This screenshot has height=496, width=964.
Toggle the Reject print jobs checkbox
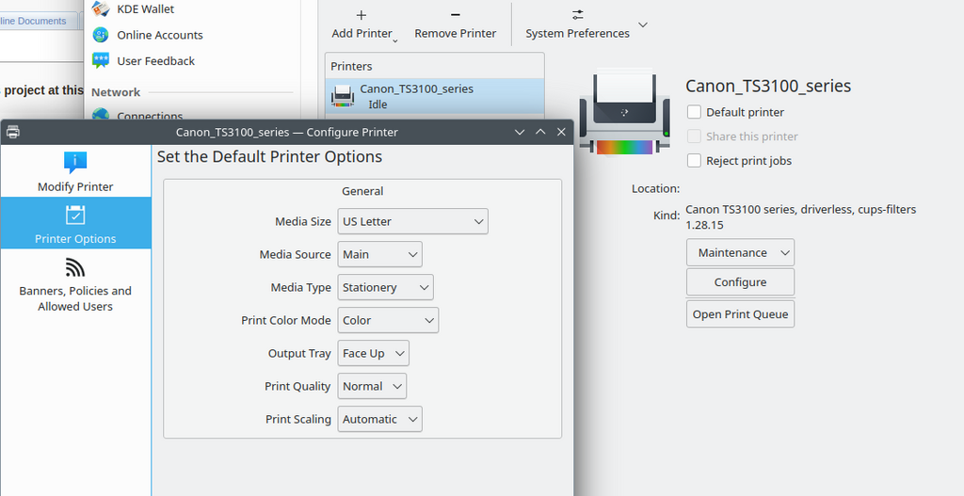tap(694, 160)
